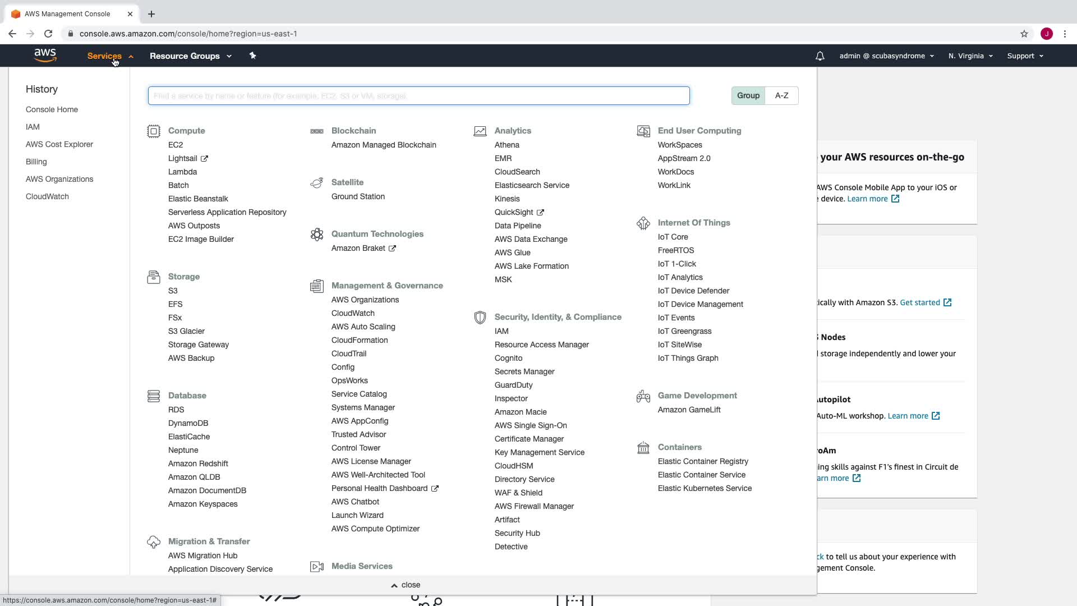The image size is (1077, 606).
Task: Open the N. Virginia region selector
Action: point(970,56)
